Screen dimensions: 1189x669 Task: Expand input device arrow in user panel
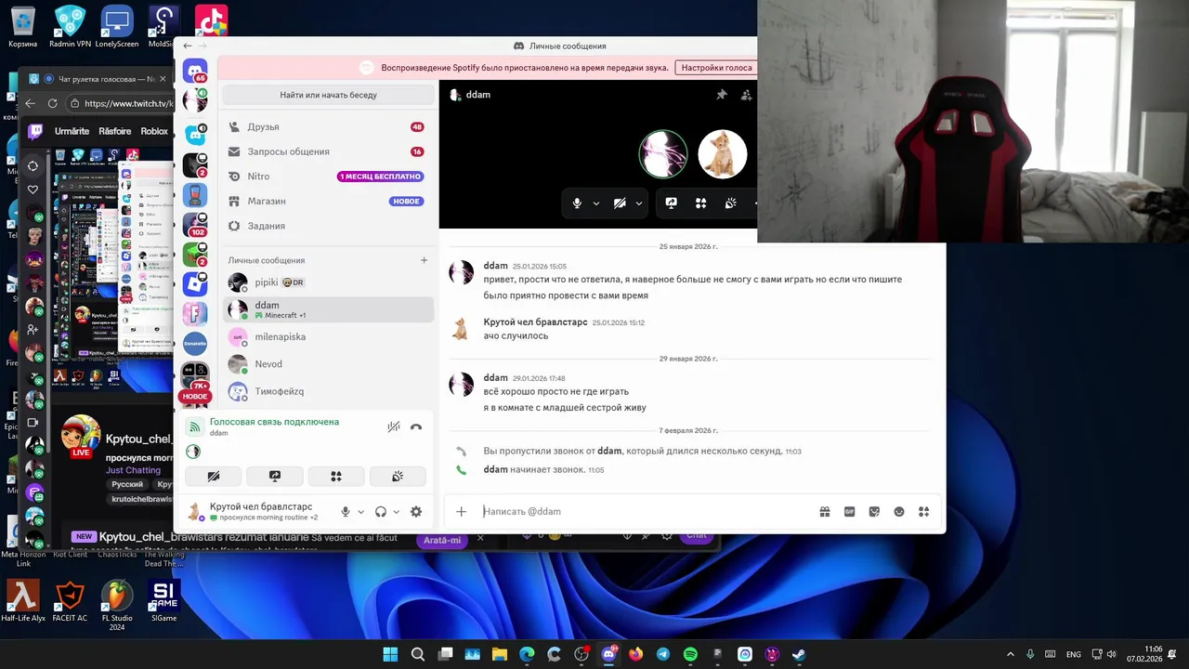coord(361,512)
